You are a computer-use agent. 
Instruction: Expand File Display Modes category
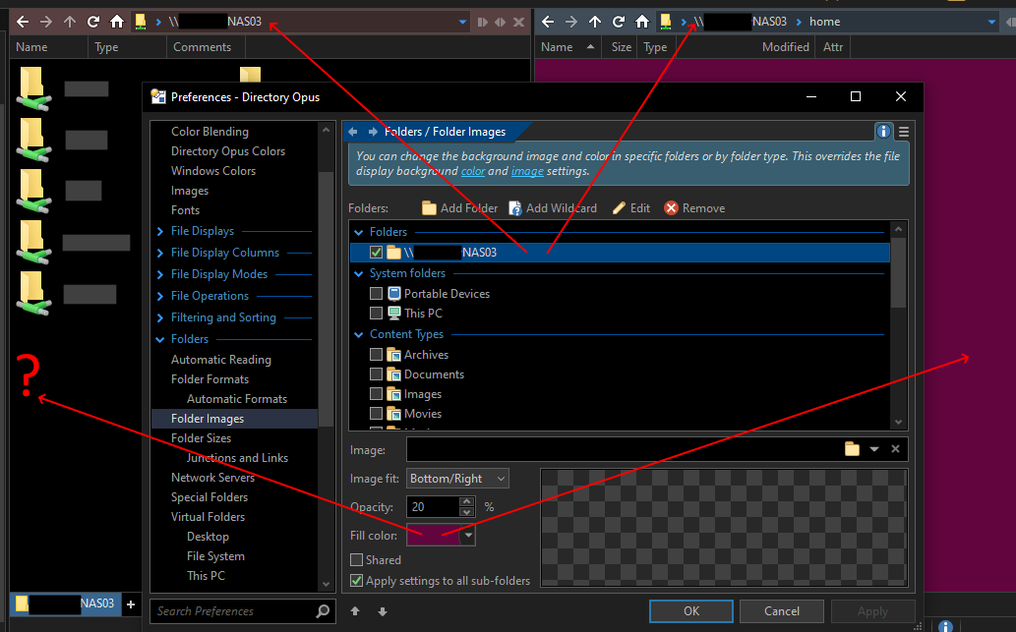[160, 274]
